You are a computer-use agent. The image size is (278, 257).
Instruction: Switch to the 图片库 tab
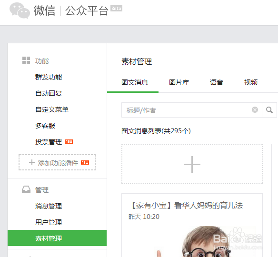tap(179, 82)
